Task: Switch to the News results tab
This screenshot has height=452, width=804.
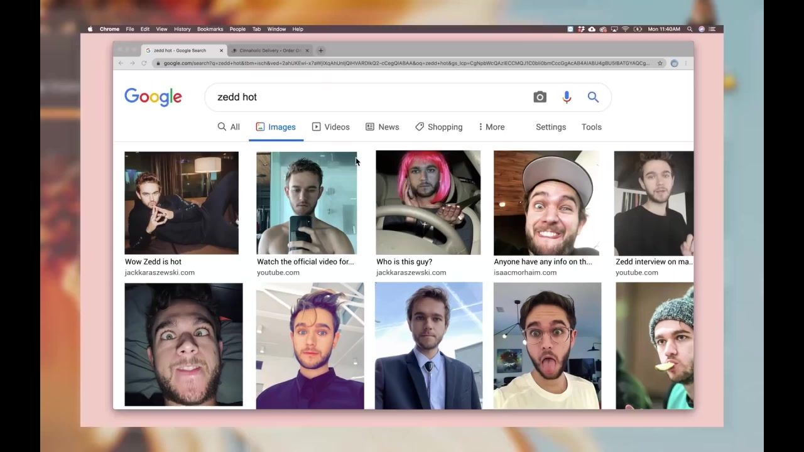Action: point(382,127)
